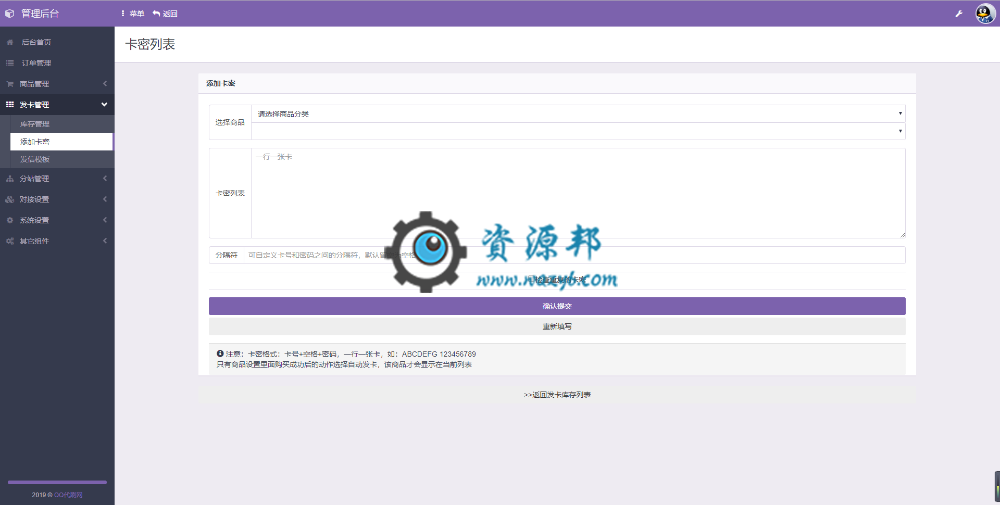Go to 后台首页 text in sidebar

(36, 42)
